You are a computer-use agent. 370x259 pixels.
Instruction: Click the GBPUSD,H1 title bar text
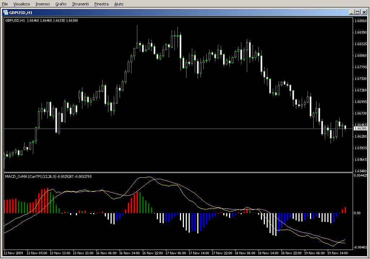(21, 13)
